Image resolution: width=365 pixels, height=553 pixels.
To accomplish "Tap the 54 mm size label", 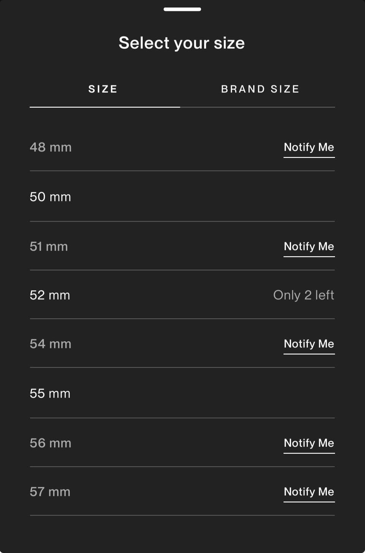I will pyautogui.click(x=51, y=344).
